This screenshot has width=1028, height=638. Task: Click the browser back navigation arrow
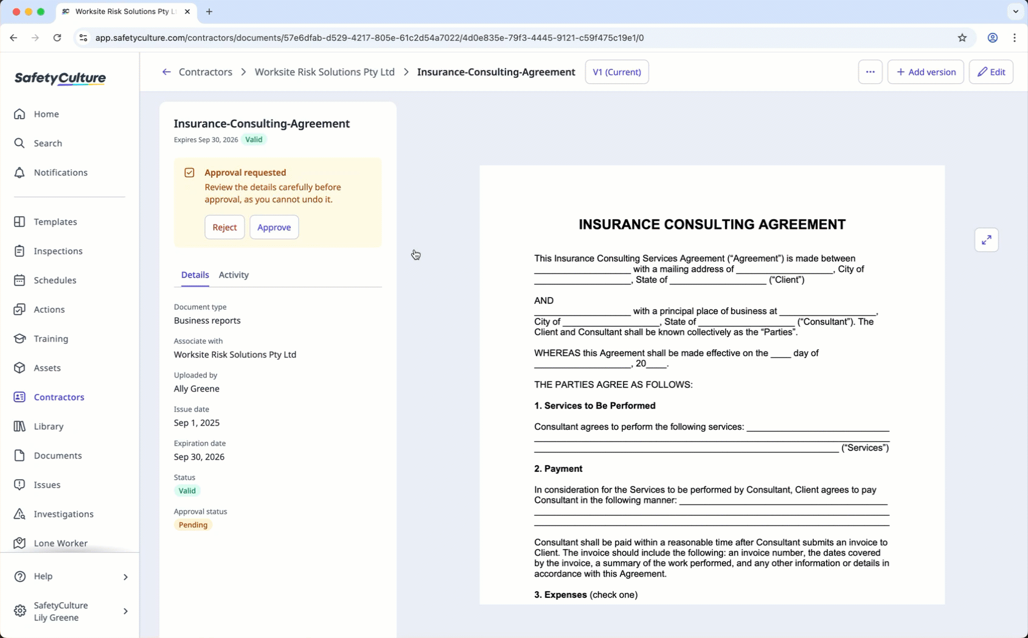point(13,38)
